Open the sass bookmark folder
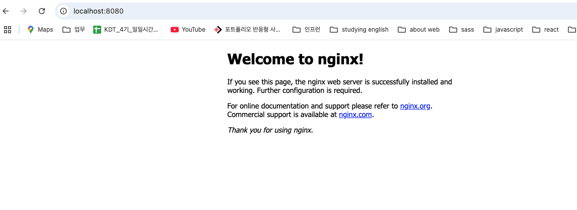The width and height of the screenshot is (577, 210). (462, 30)
